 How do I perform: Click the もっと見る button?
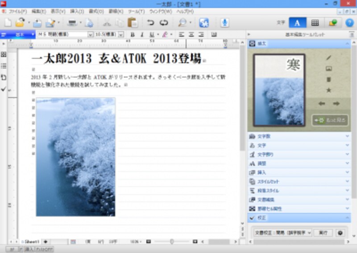(330, 120)
